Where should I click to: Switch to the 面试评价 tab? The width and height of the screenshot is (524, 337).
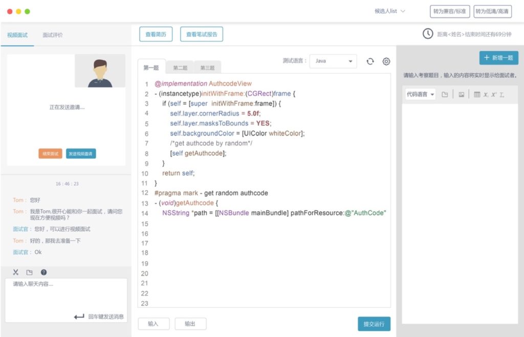point(53,35)
